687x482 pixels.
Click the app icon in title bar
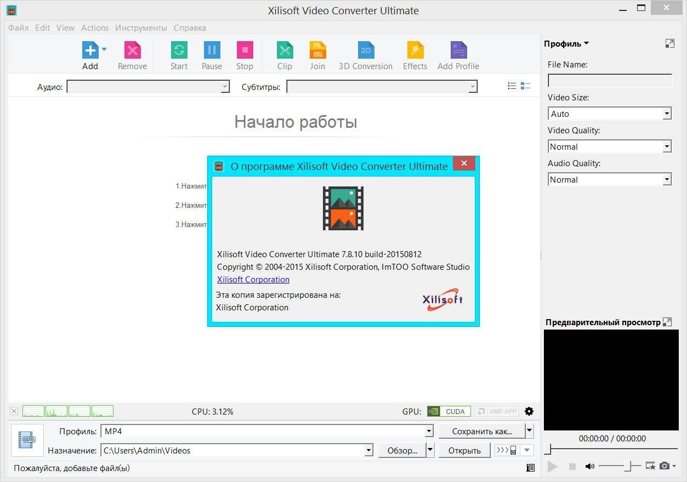pyautogui.click(x=12, y=10)
